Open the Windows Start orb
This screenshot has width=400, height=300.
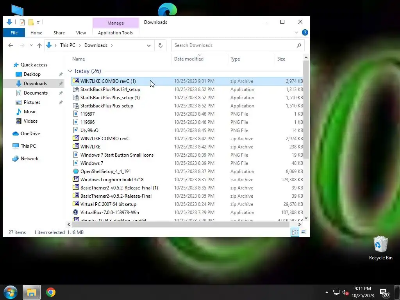(10, 292)
